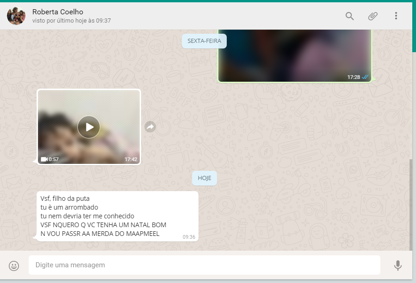Click the blue read-receipt double check

[x=365, y=77]
